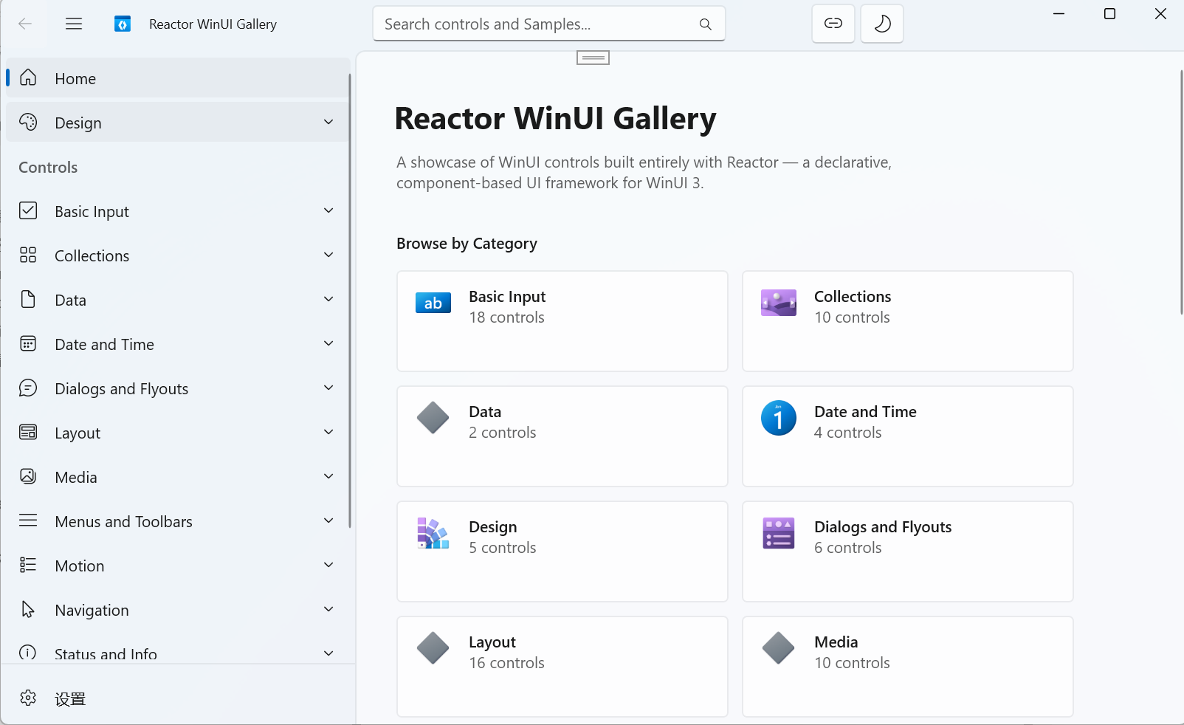Screen dimensions: 1184x725
Task: Click the 'Controls' section header in sidebar
Action: (x=48, y=167)
